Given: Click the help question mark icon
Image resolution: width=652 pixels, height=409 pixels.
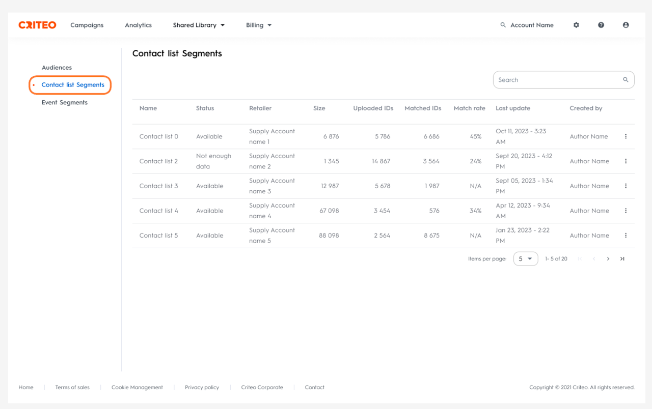Looking at the screenshot, I should point(601,25).
